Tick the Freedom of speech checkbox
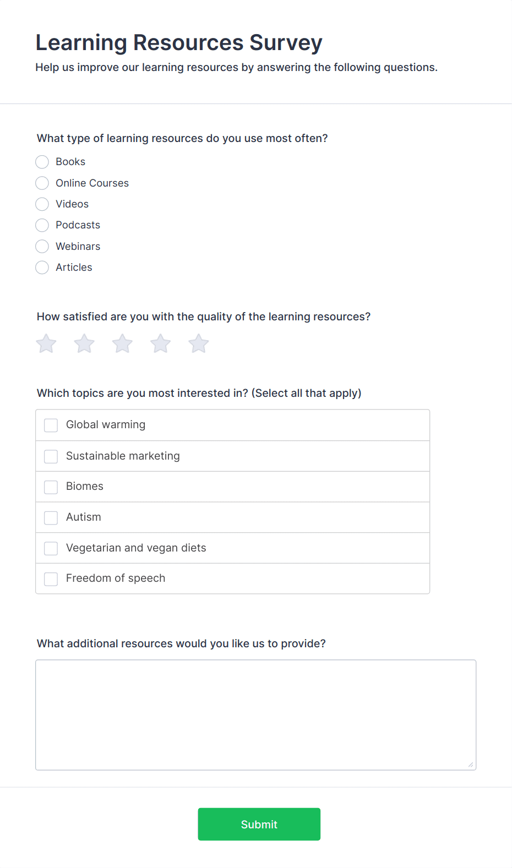 point(51,579)
